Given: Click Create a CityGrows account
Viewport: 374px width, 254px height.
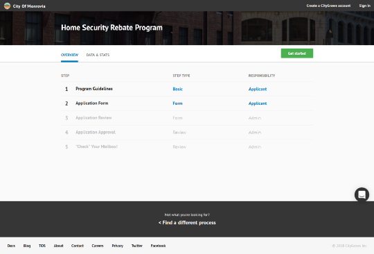Looking at the screenshot, I should [x=328, y=6].
